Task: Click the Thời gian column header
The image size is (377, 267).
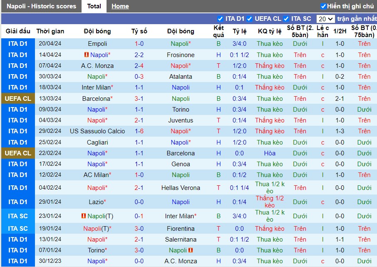Action: tap(50, 31)
